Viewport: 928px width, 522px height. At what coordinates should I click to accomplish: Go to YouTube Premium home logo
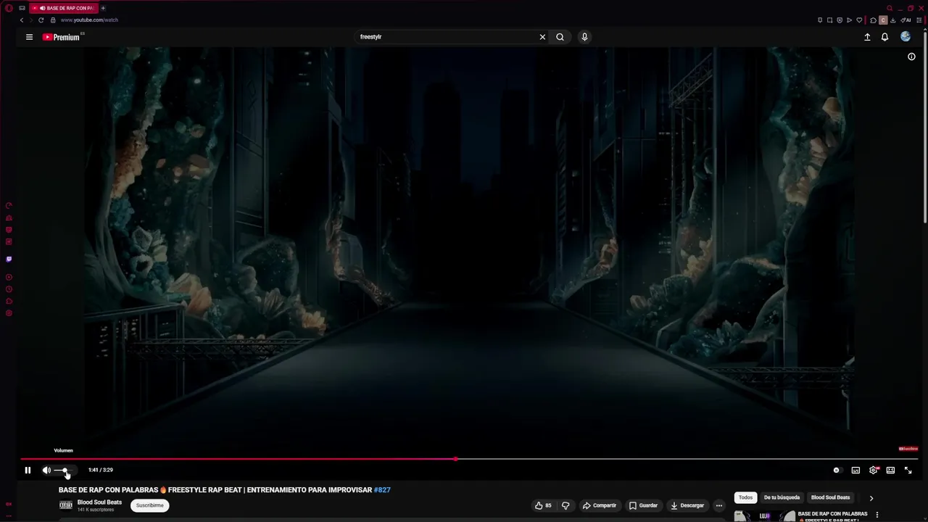point(62,37)
